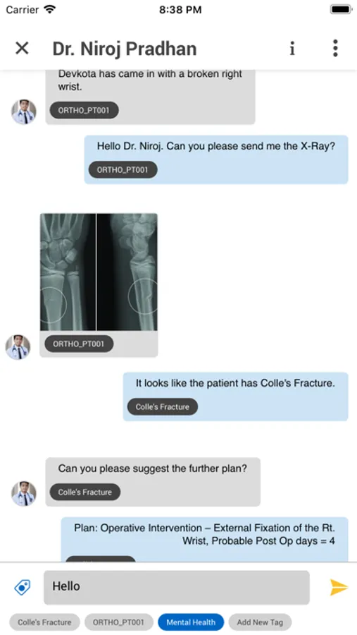The image size is (357, 635).
Task: Toggle the ORTHO_PT001 chip in the bottom tag row
Action: point(118,622)
